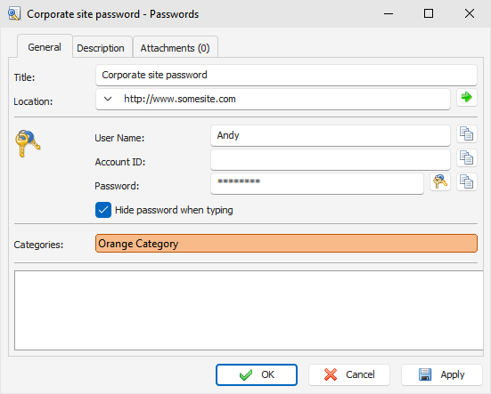Open the location URL with the green arrow

467,98
